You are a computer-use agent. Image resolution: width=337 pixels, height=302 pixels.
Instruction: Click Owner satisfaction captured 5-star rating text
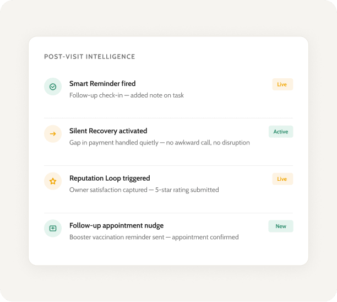click(x=144, y=190)
